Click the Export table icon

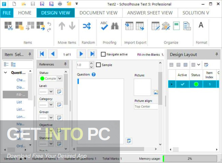click(x=140, y=26)
